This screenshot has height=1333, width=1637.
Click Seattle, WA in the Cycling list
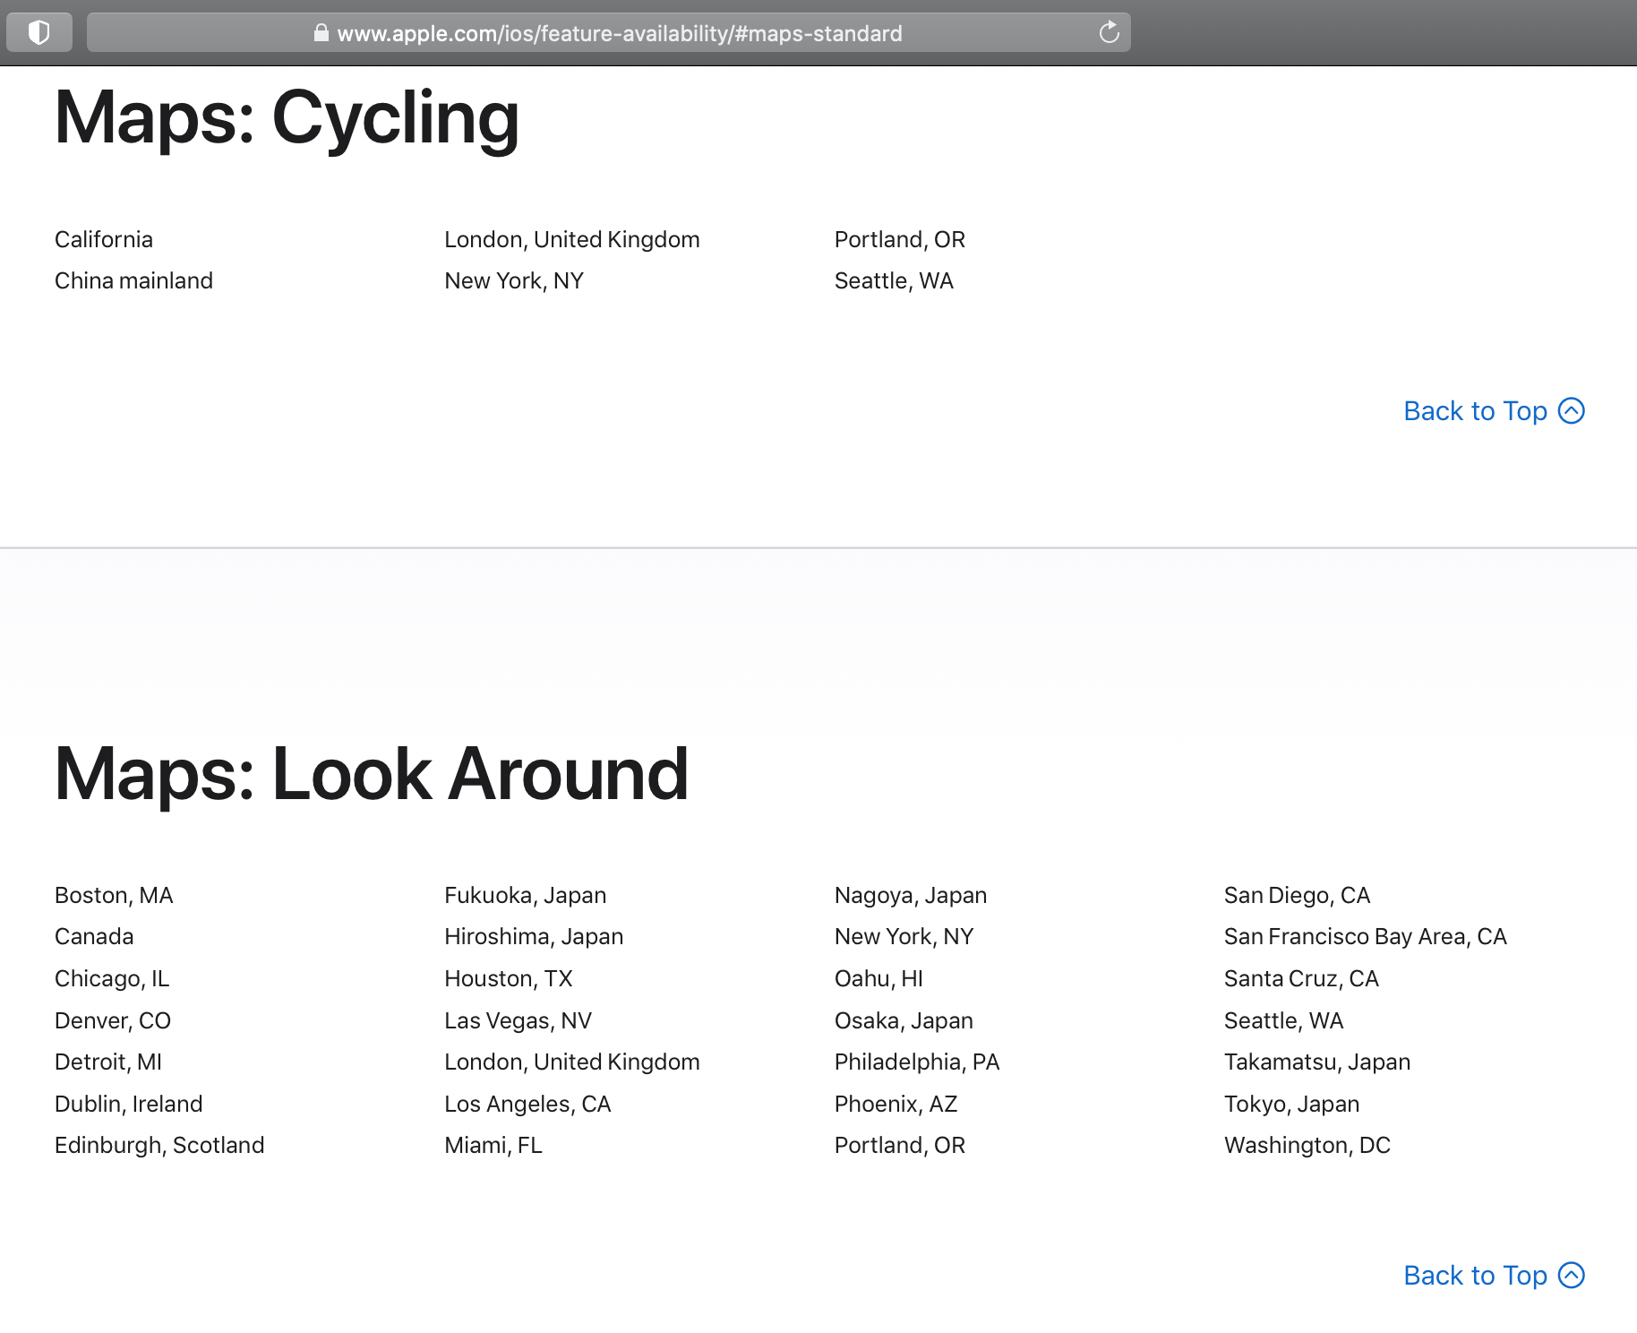(x=894, y=281)
